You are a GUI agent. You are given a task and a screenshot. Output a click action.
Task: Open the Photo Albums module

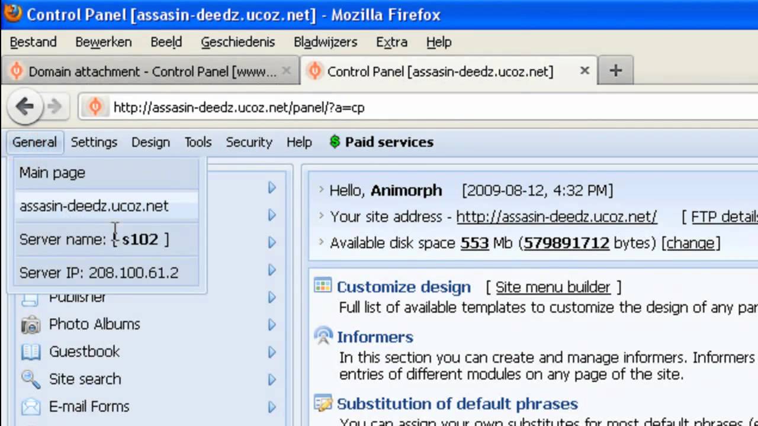(x=94, y=324)
